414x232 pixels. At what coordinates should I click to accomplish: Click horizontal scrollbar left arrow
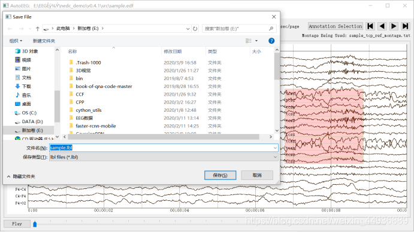pyautogui.click(x=65, y=137)
